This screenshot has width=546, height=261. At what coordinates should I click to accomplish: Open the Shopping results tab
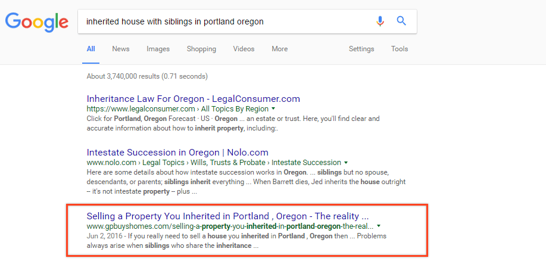pos(201,49)
